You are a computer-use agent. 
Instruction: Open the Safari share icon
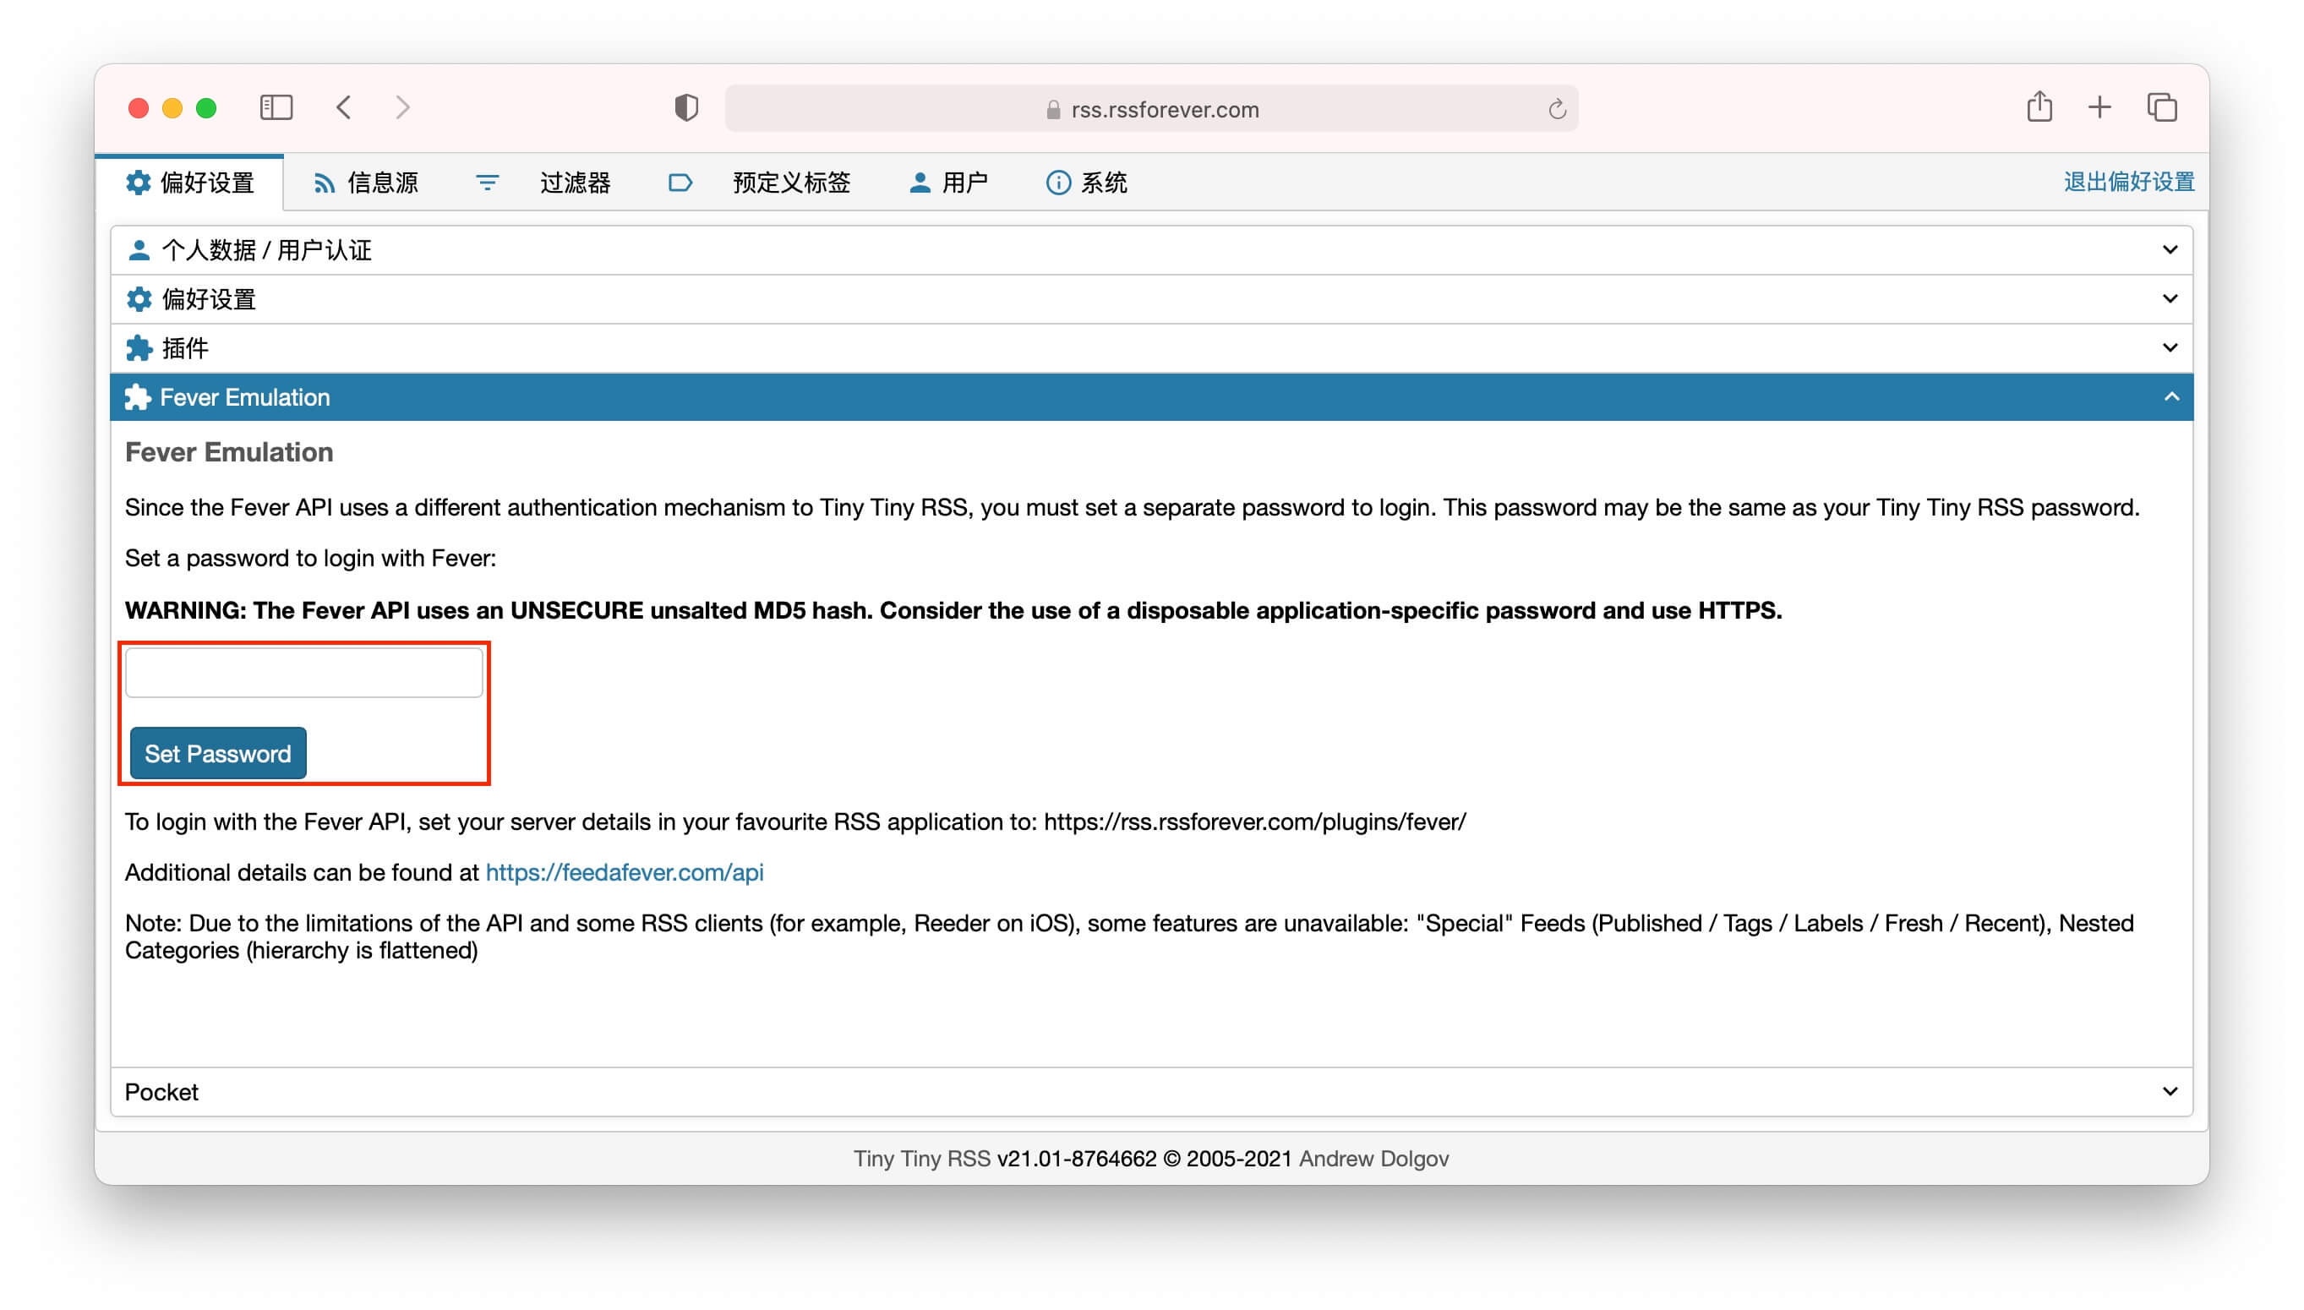point(2039,107)
